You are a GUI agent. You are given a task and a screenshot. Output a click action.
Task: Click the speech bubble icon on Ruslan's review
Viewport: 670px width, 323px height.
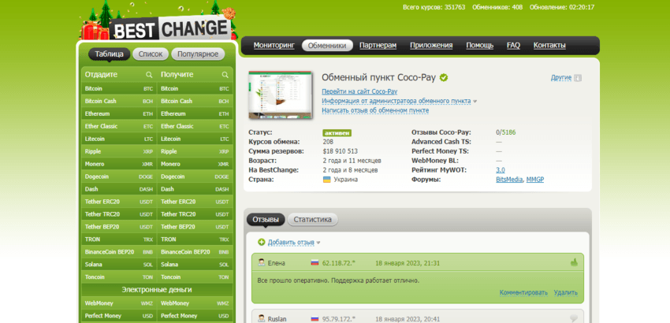tap(574, 319)
